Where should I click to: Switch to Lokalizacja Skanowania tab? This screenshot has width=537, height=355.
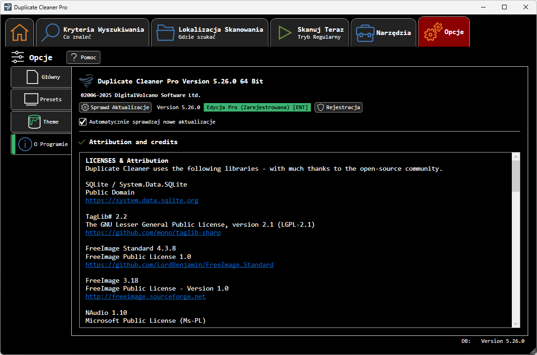210,33
